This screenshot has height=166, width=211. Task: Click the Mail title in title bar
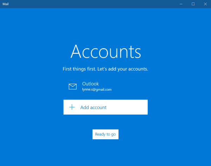[x=6, y=4]
